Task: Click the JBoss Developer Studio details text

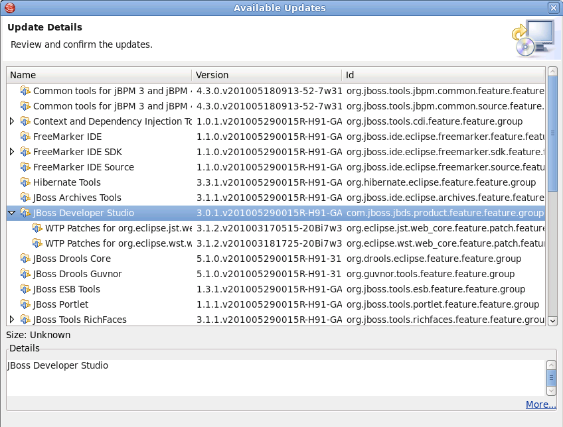Action: click(x=58, y=365)
